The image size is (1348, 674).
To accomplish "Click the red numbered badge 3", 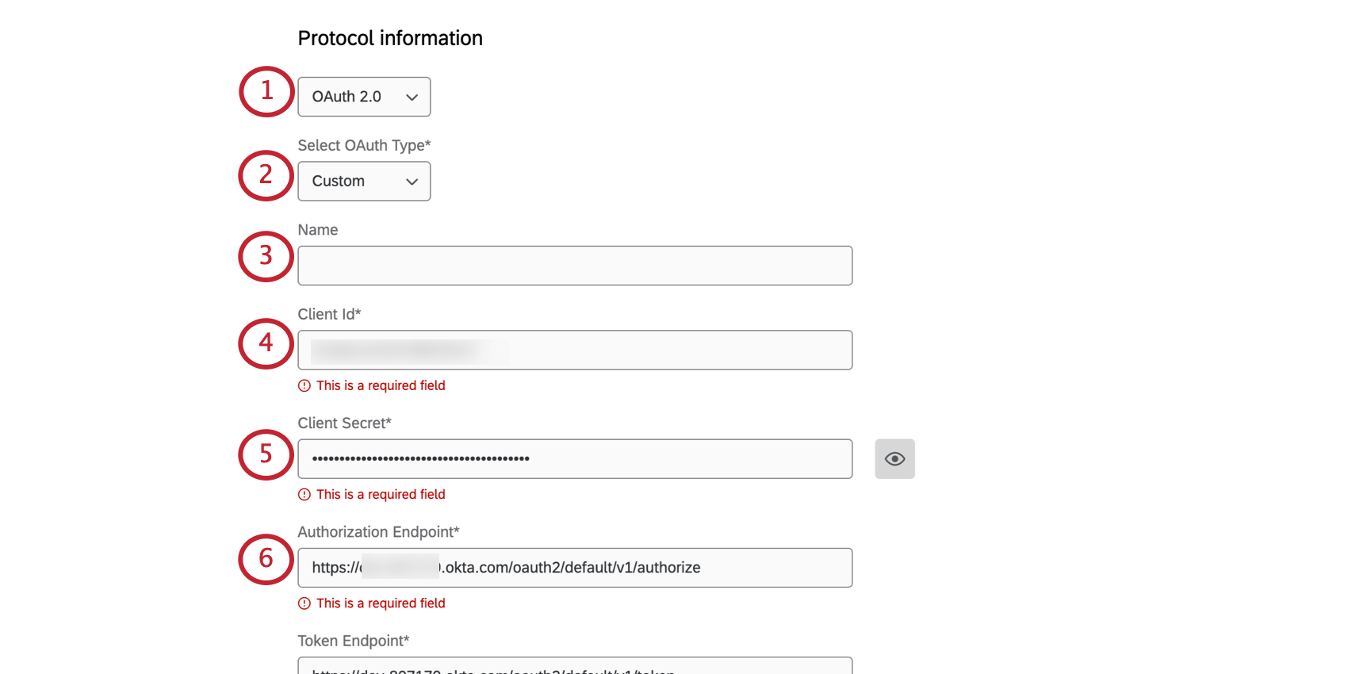I will pos(266,257).
